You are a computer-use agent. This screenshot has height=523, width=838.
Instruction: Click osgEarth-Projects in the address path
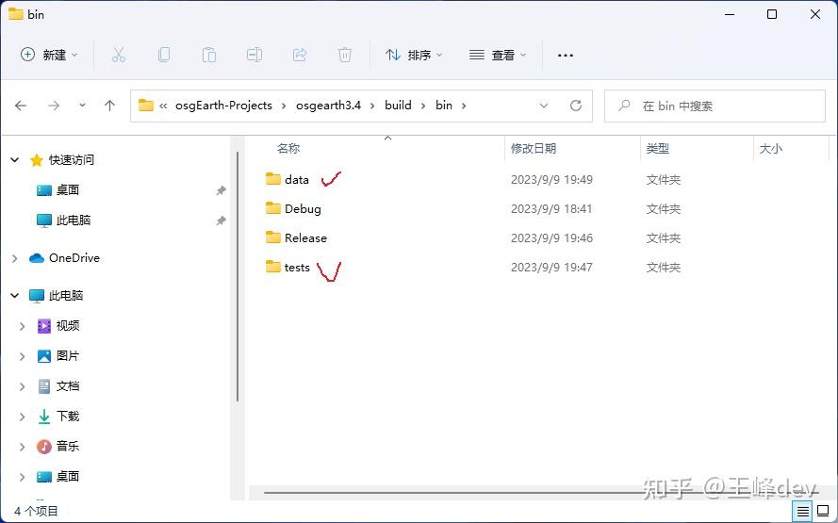tap(223, 106)
